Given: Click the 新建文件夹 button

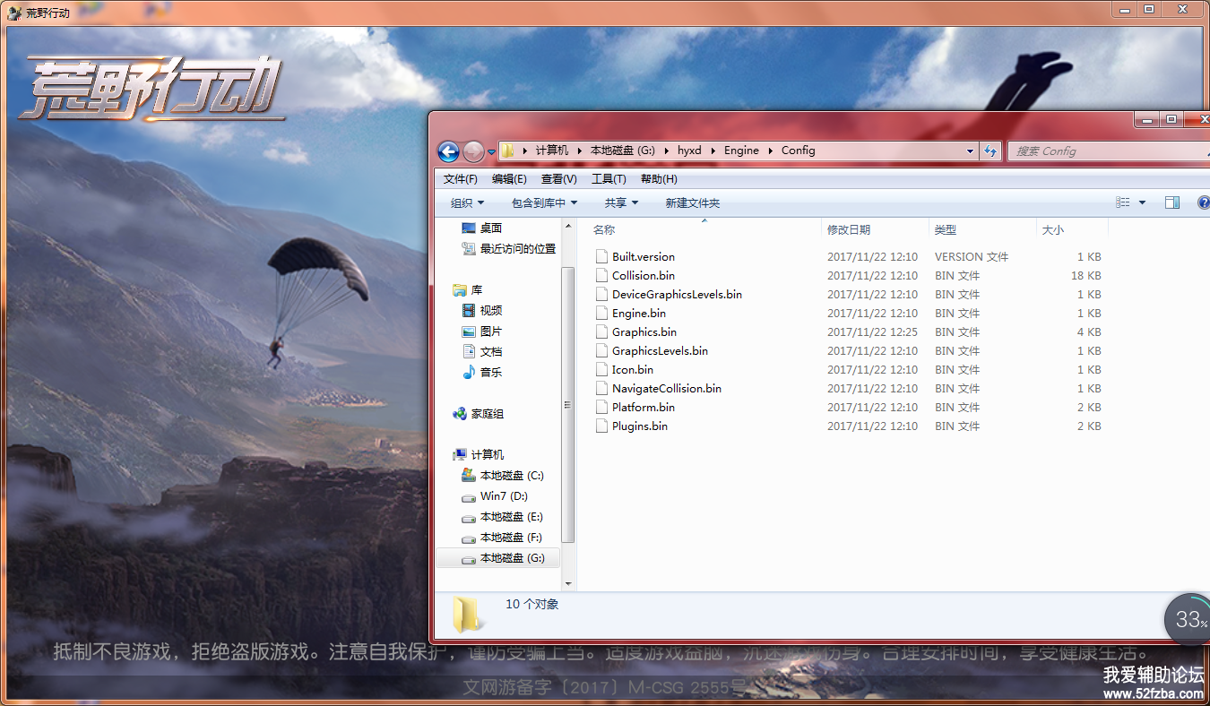Looking at the screenshot, I should point(692,203).
